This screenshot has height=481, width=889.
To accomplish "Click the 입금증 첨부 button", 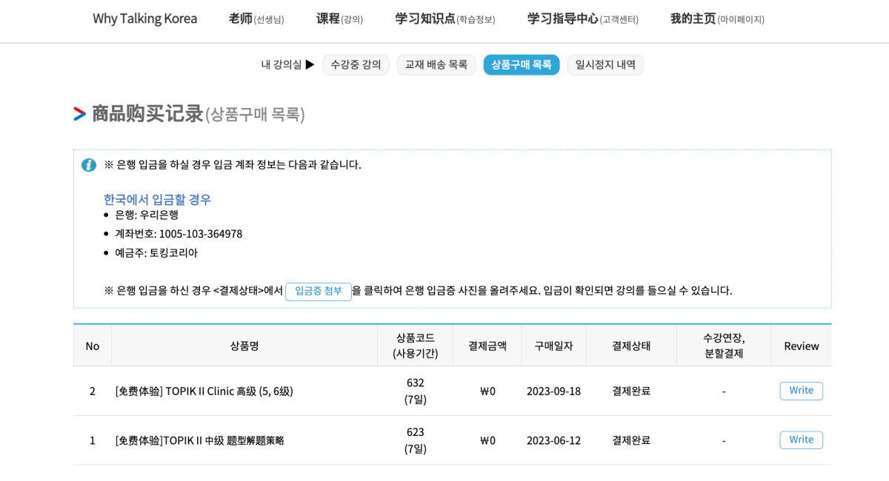I will 319,291.
